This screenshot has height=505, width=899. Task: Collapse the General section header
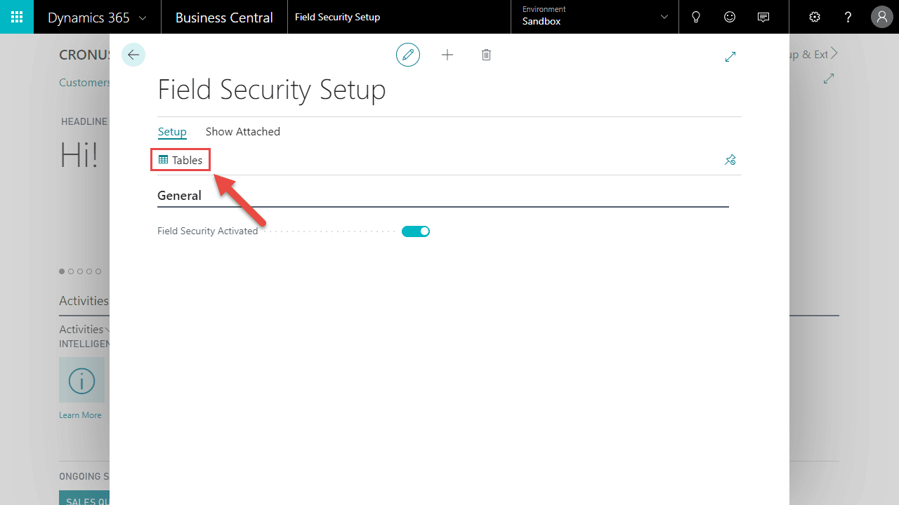click(179, 196)
